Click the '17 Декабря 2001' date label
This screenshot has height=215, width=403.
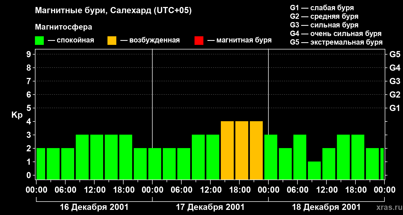pos(210,207)
